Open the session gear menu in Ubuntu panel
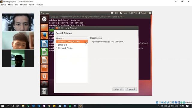Viewport: 192px width, 108px height. tap(150, 13)
